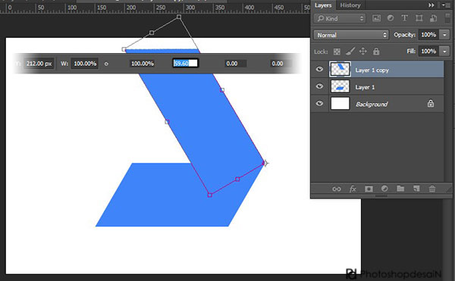Filter layers by smart objects icon

433,18
